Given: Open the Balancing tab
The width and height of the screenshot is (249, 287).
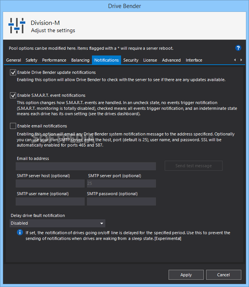Looking at the screenshot, I should (x=80, y=60).
